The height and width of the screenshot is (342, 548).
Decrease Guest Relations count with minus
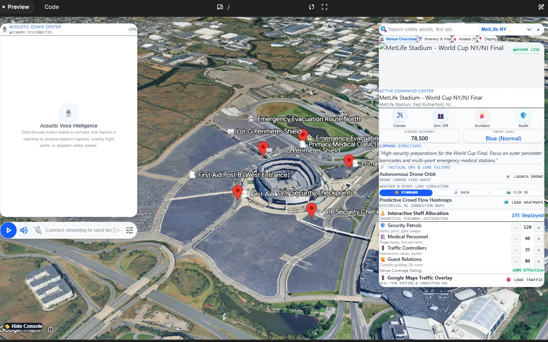click(x=516, y=261)
